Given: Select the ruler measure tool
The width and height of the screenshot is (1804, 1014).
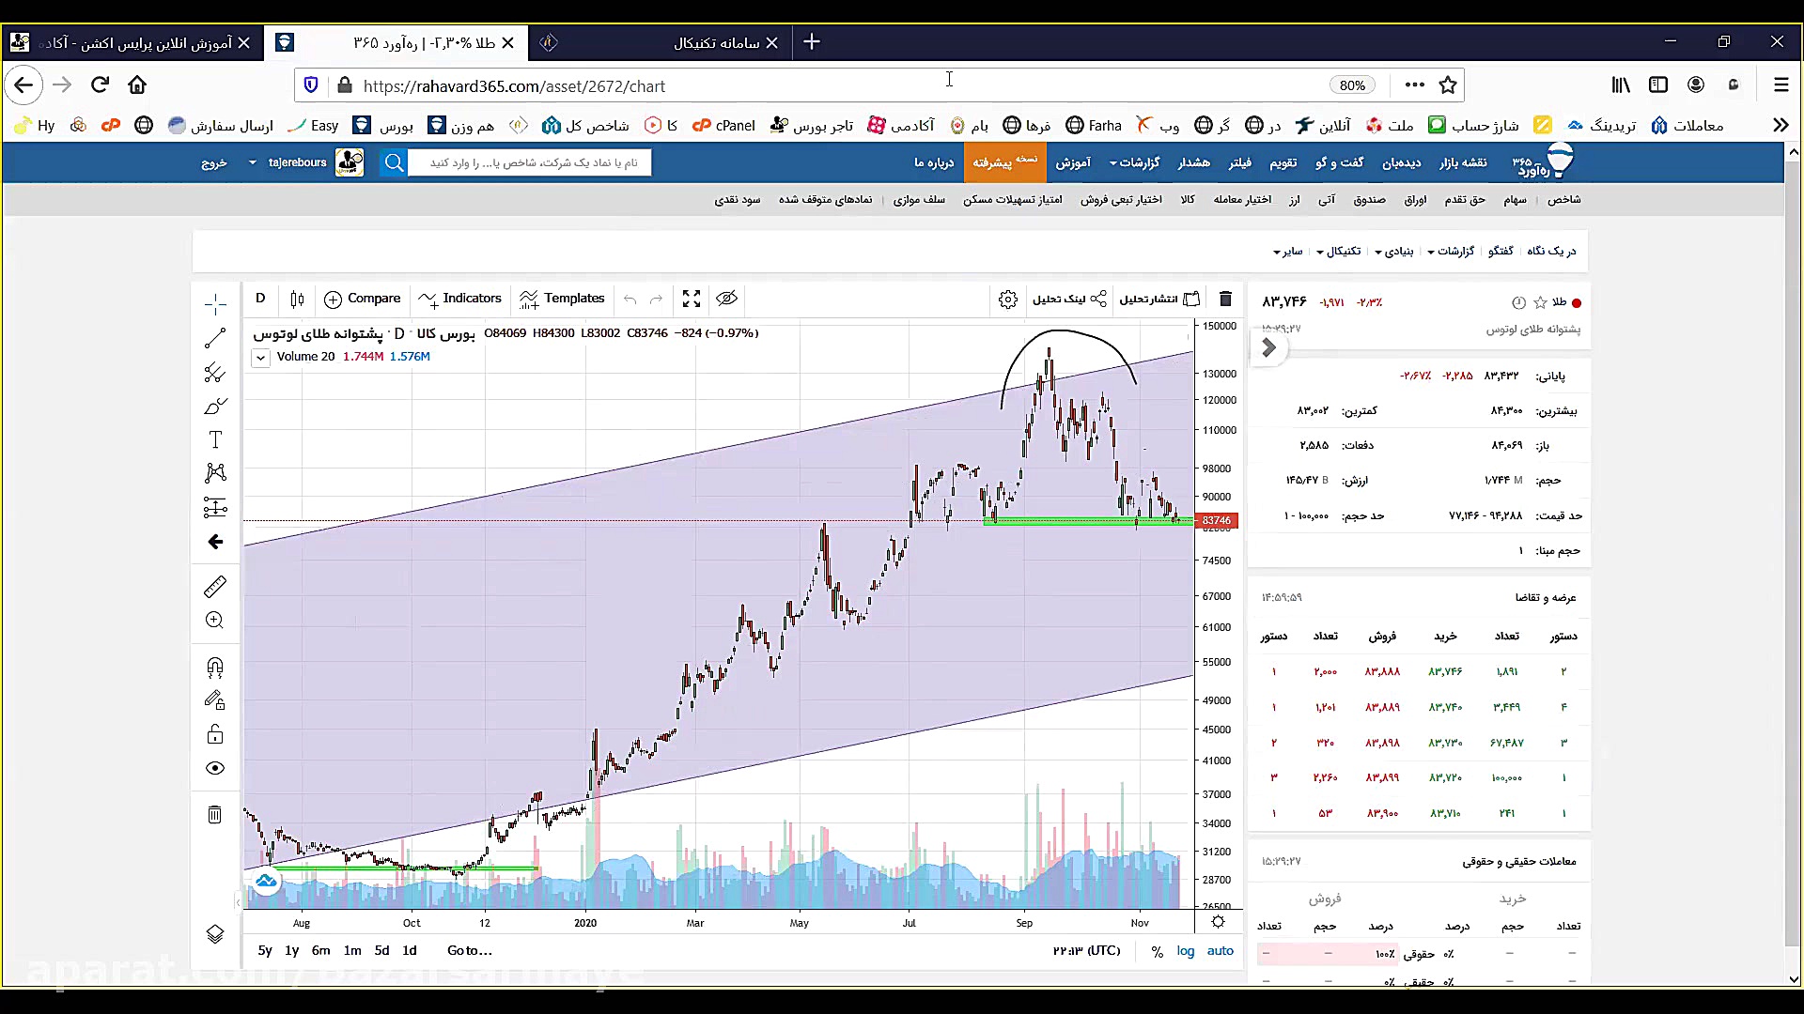Looking at the screenshot, I should tap(215, 587).
